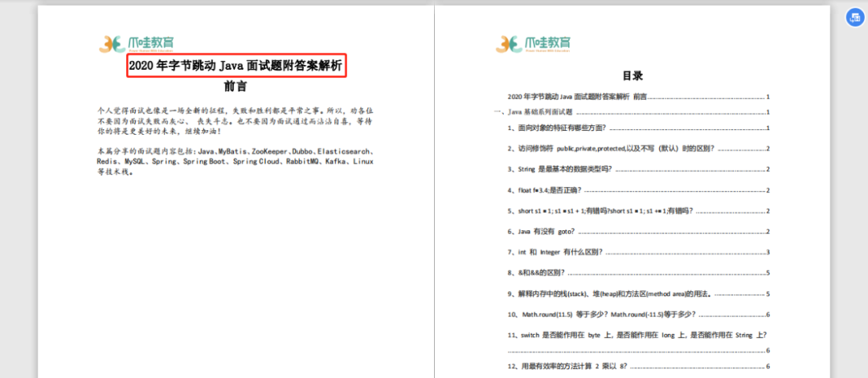Image resolution: width=868 pixels, height=378 pixels.
Task: Click the 爪哇教育 logo on right page
Action: pyautogui.click(x=534, y=43)
